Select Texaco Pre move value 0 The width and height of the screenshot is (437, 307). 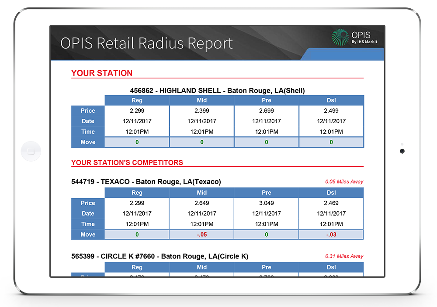click(x=267, y=235)
